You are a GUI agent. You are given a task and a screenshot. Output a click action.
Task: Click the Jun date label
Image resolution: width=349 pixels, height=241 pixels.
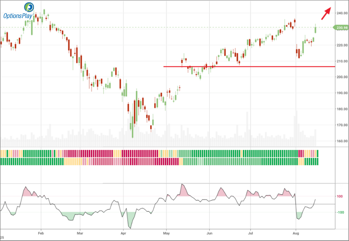(x=209, y=233)
